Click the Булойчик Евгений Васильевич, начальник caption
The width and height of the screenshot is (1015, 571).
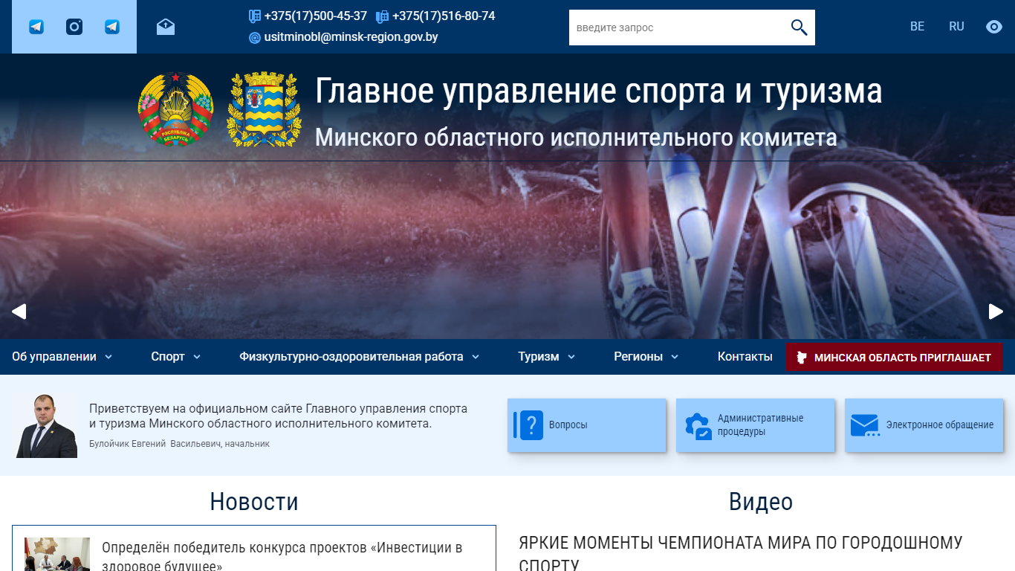point(179,444)
